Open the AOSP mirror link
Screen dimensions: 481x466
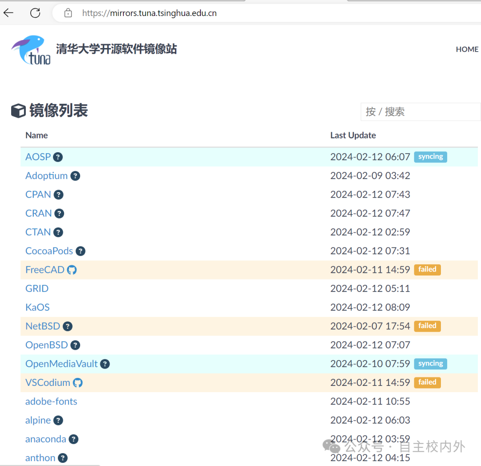pos(38,157)
